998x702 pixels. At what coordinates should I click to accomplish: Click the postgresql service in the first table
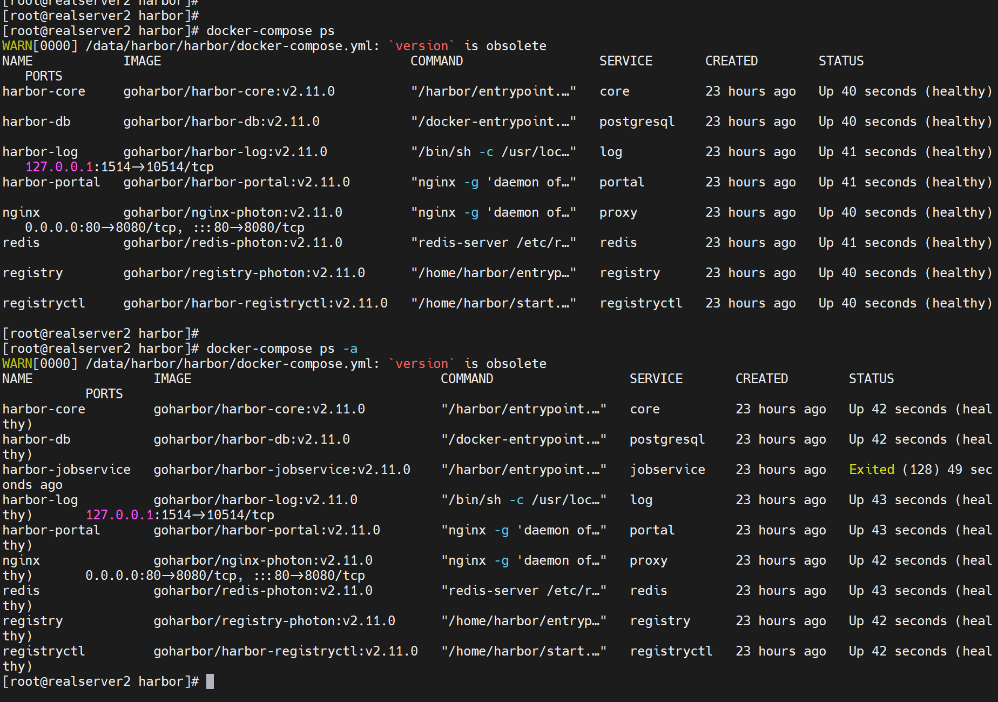[x=637, y=122]
